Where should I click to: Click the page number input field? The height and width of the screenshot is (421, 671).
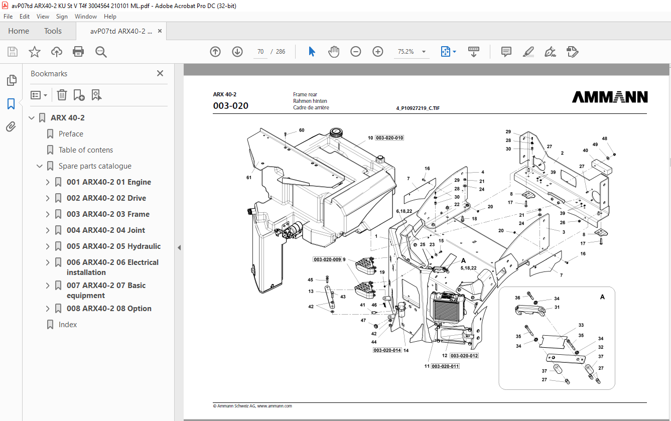click(260, 52)
